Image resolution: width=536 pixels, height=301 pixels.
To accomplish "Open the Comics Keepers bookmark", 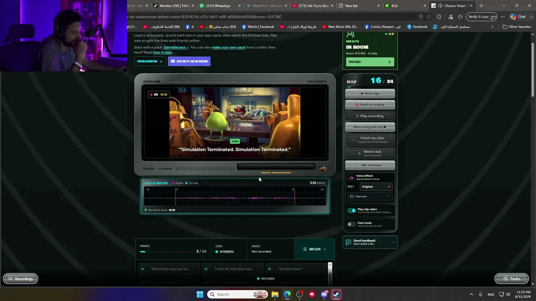I will pyautogui.click(x=383, y=27).
